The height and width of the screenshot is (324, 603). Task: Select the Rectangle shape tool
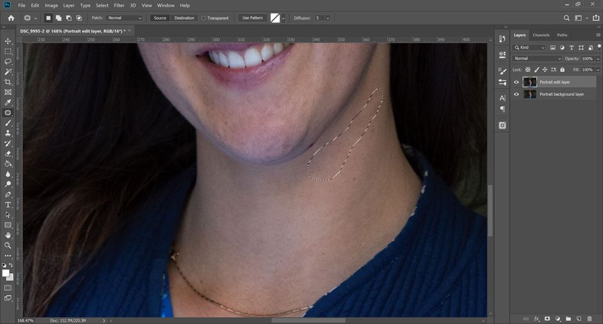[7, 225]
